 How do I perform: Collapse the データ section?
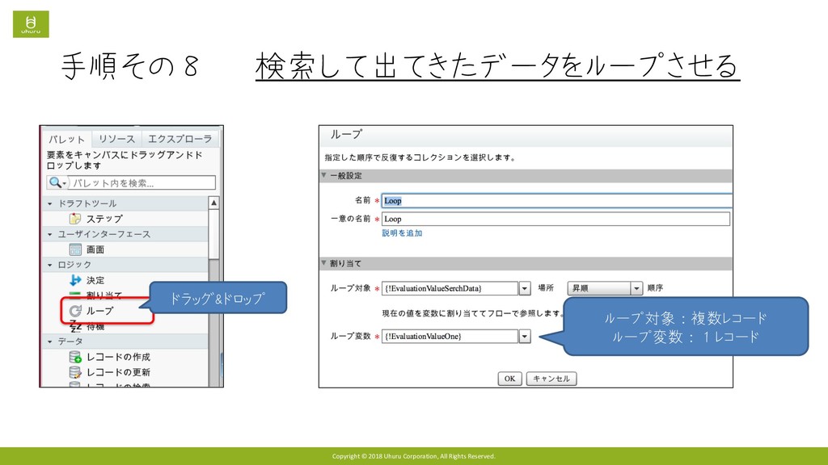click(x=50, y=341)
